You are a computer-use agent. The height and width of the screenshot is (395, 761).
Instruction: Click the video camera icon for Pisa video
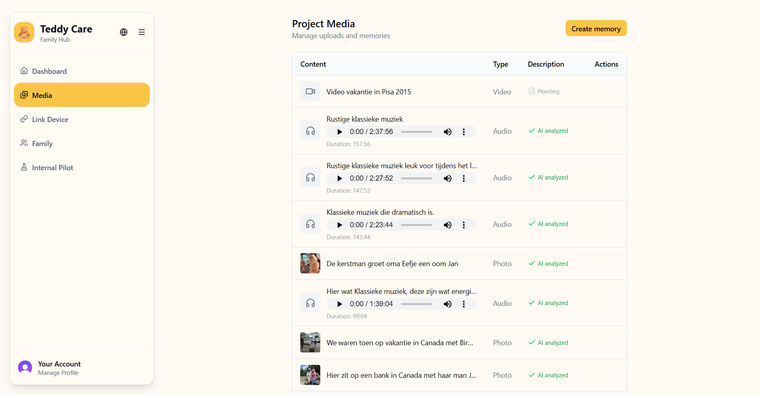coord(310,91)
